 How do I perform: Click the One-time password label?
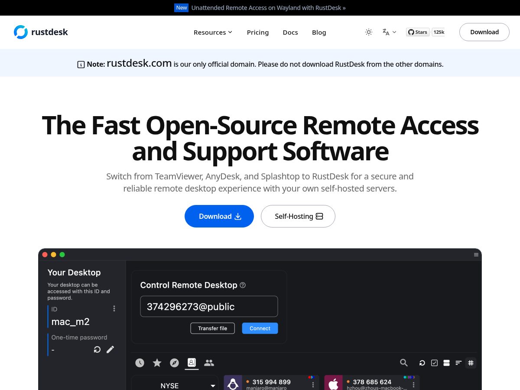pyautogui.click(x=79, y=337)
